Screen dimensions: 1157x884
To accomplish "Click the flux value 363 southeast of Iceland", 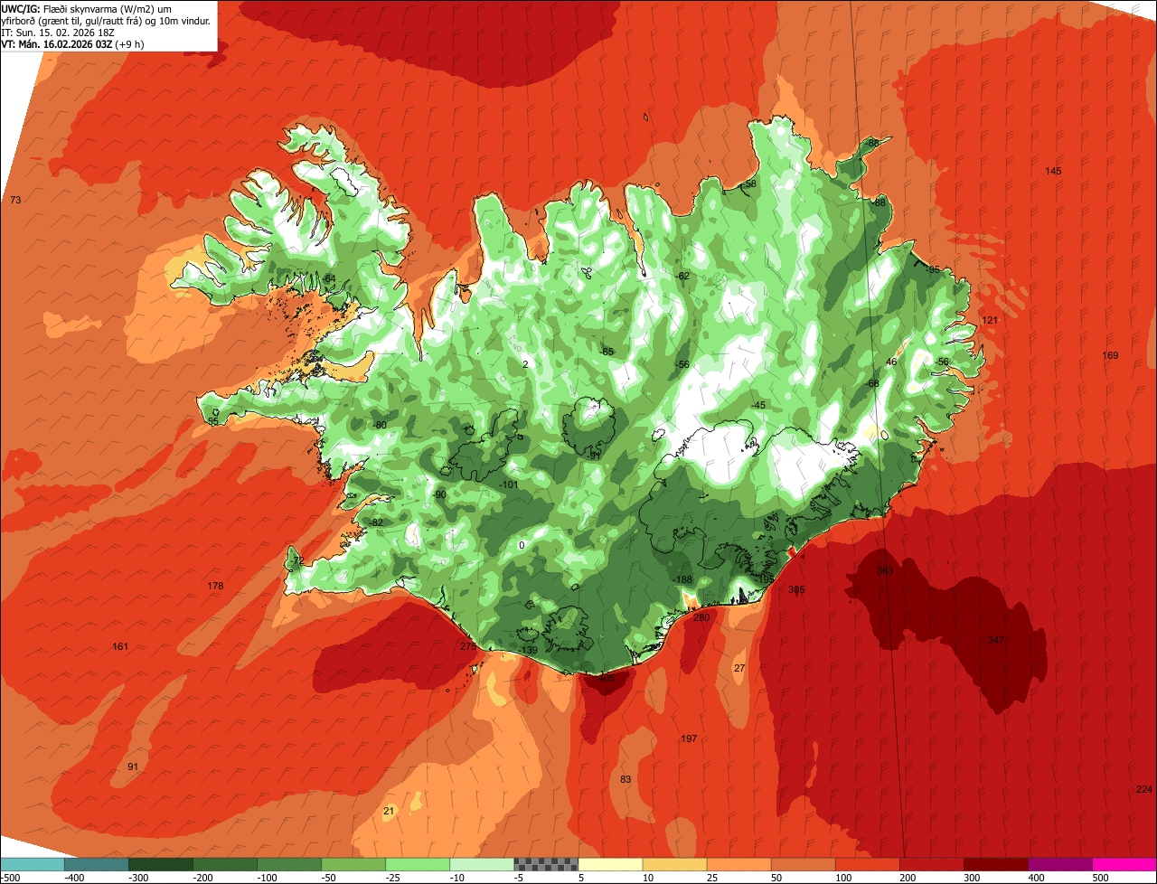I will 885,571.
